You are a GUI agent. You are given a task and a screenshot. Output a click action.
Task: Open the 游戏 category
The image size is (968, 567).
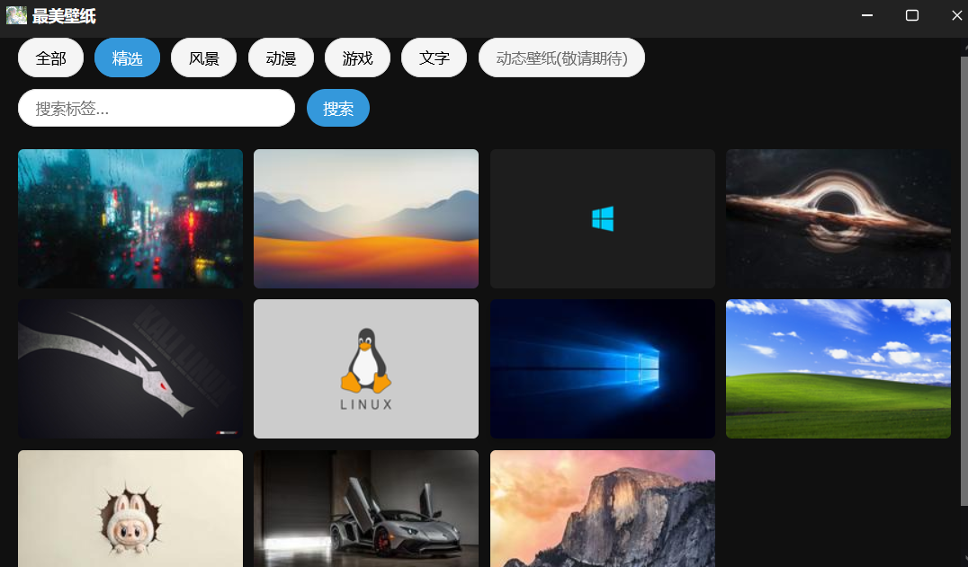(x=357, y=58)
